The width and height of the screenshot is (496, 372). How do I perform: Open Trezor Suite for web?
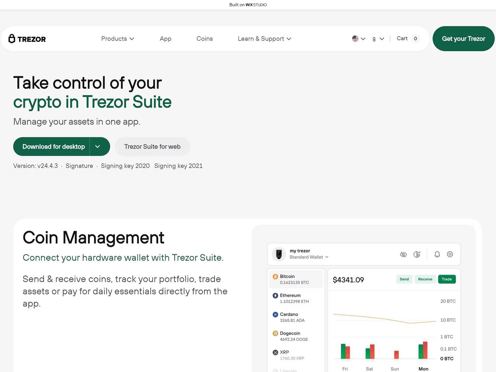coord(152,147)
